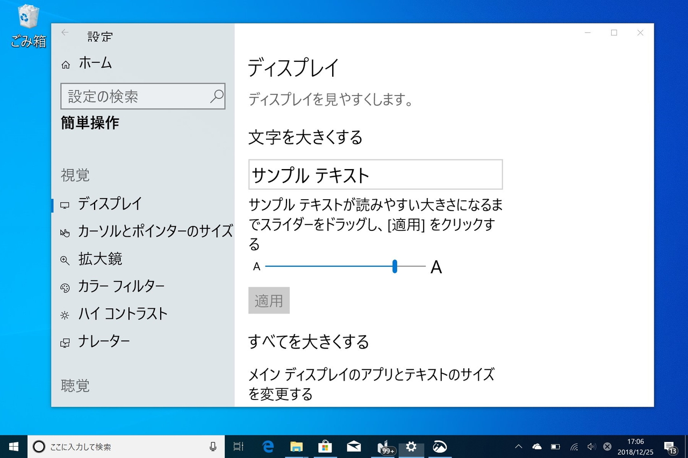The image size is (688, 458).
Task: Expand hidden icons with the tray chevron
Action: pos(518,446)
